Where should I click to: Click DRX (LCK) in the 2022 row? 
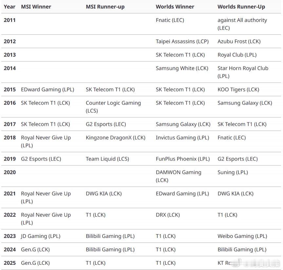click(x=168, y=215)
